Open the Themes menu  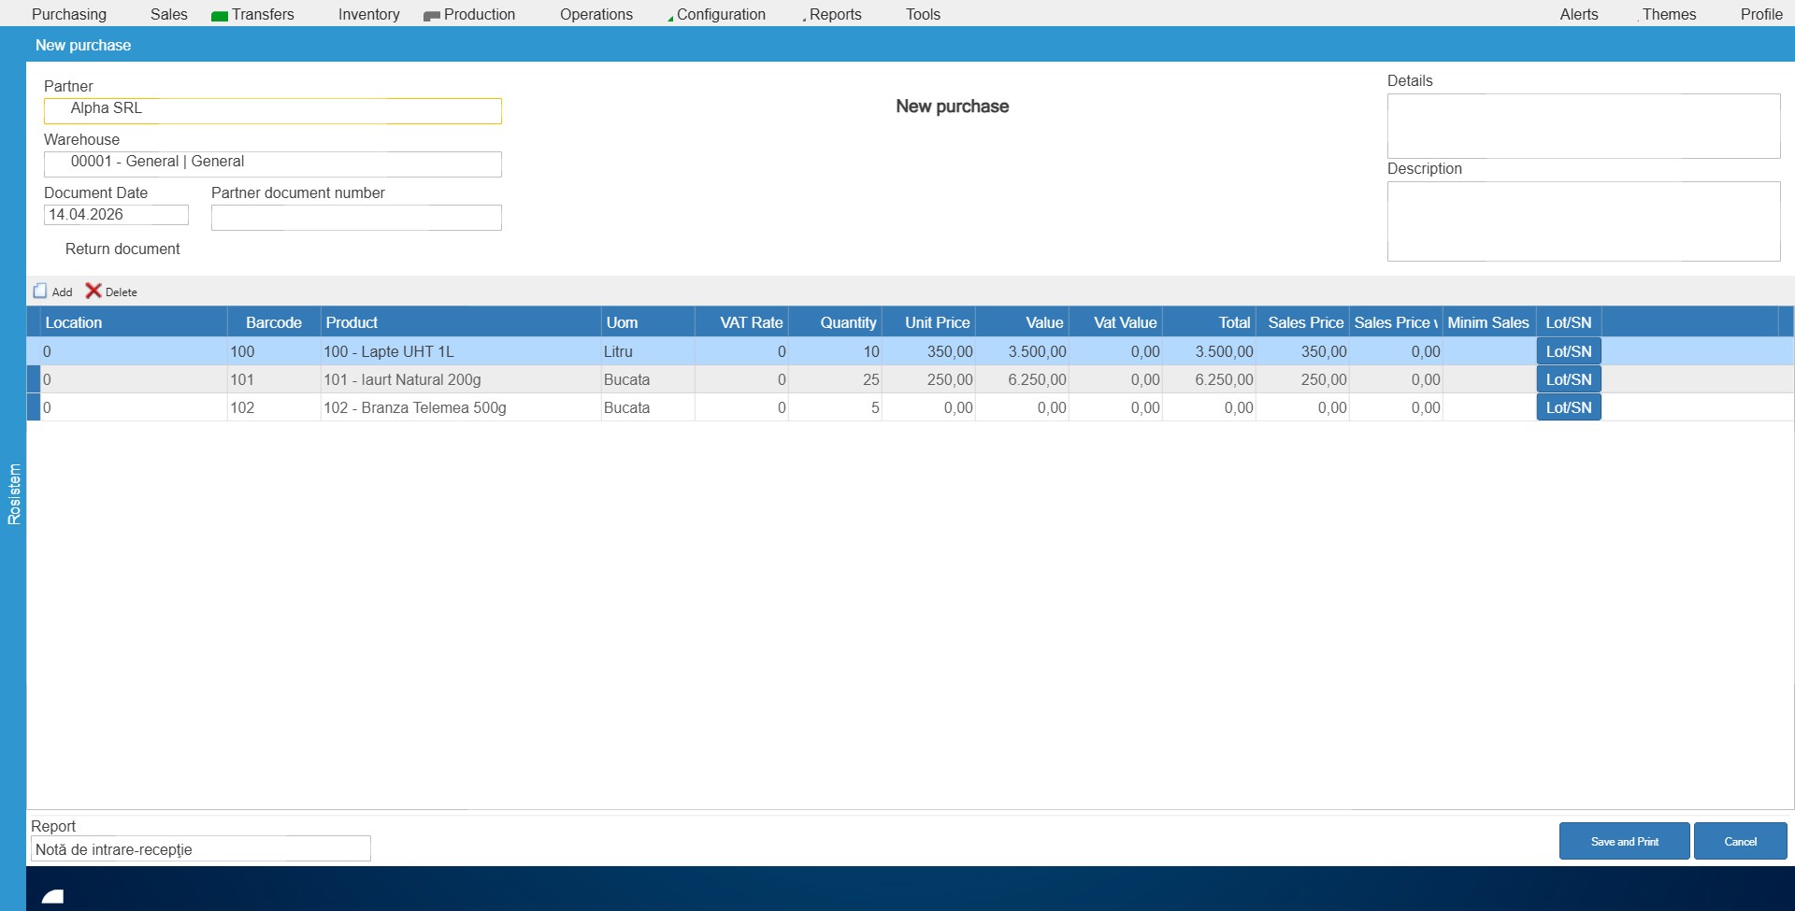click(1669, 14)
